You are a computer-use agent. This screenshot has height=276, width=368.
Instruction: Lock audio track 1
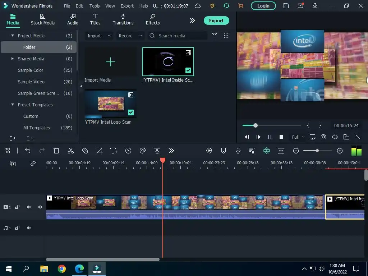click(17, 228)
